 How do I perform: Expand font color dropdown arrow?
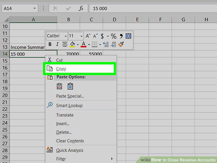coord(89,44)
